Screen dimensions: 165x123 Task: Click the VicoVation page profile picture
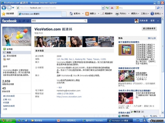point(17,36)
